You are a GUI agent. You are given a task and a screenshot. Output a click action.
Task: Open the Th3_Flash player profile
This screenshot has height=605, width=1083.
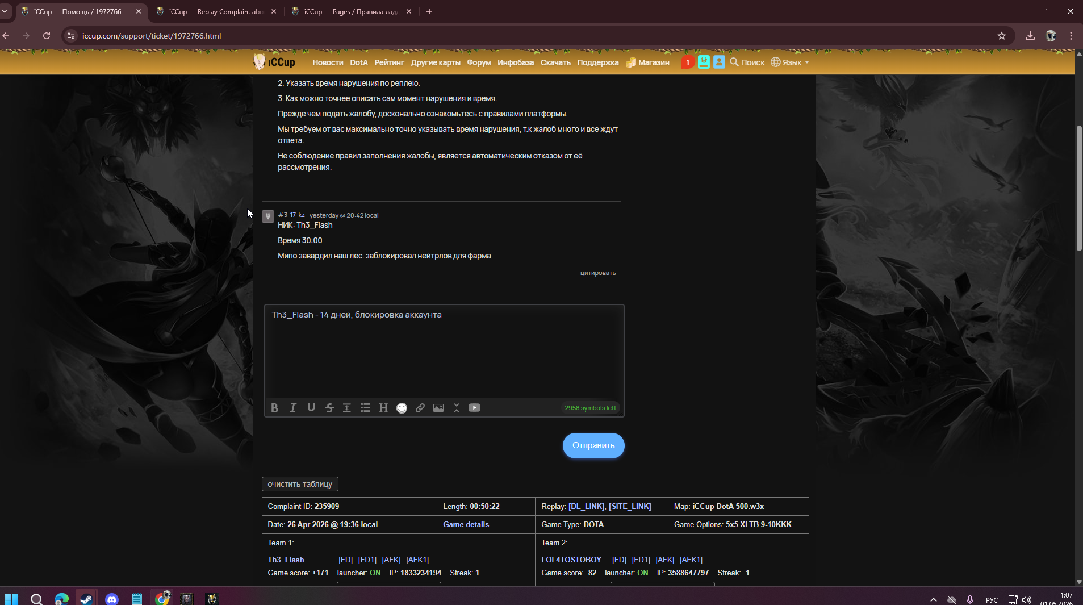[x=286, y=560]
